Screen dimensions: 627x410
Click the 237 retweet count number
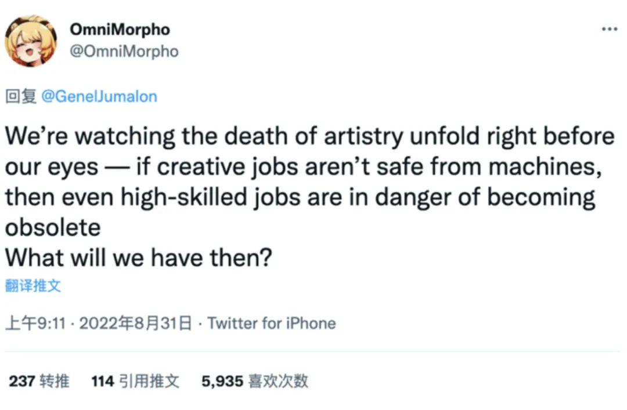coord(22,381)
